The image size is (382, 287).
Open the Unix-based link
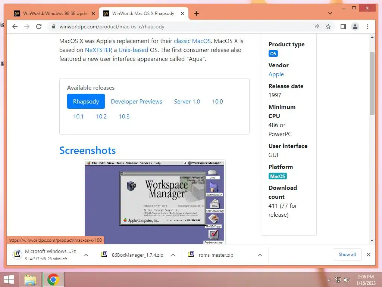point(133,50)
